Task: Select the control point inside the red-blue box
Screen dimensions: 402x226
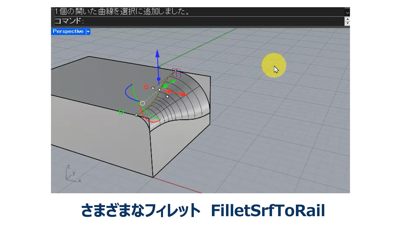Action: (x=176, y=71)
